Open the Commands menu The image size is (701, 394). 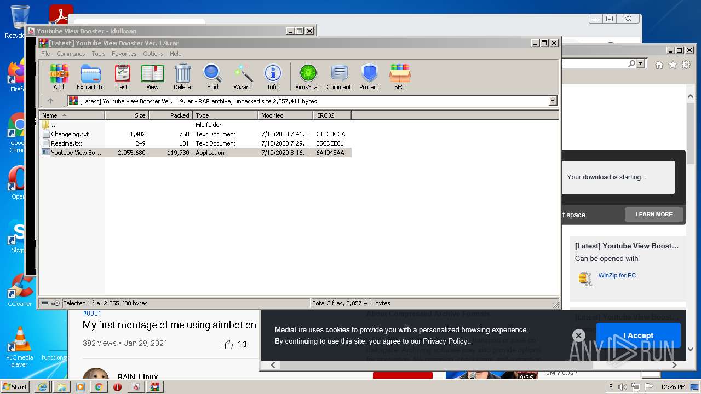point(71,54)
